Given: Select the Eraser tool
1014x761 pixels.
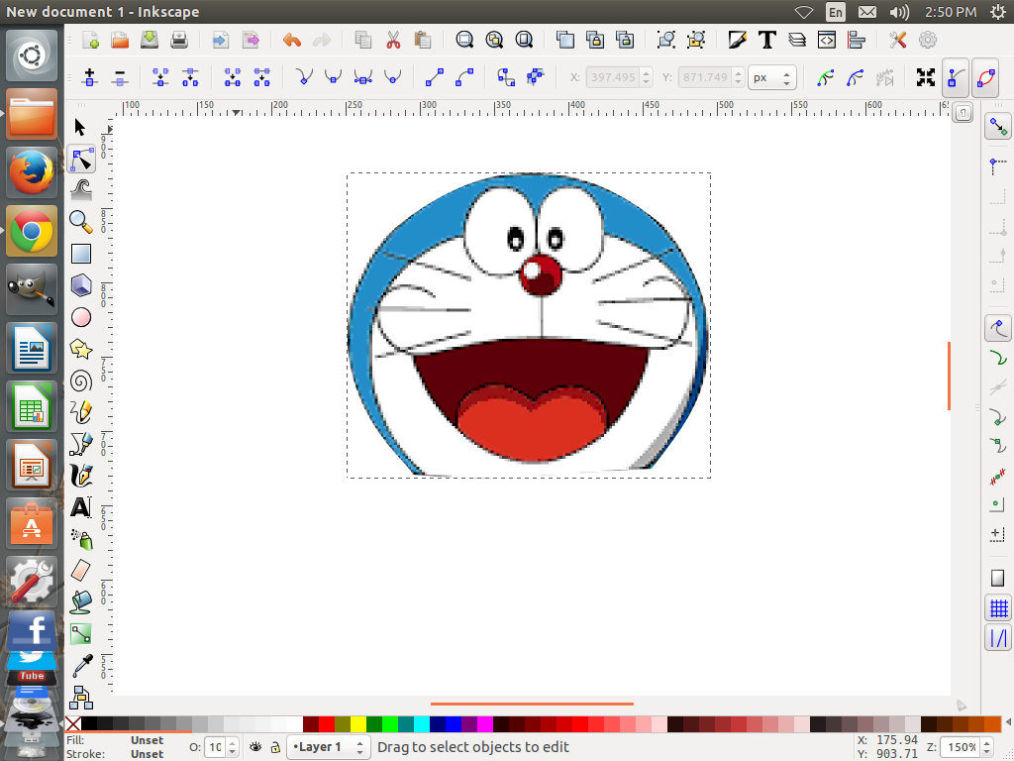Looking at the screenshot, I should coord(81,571).
